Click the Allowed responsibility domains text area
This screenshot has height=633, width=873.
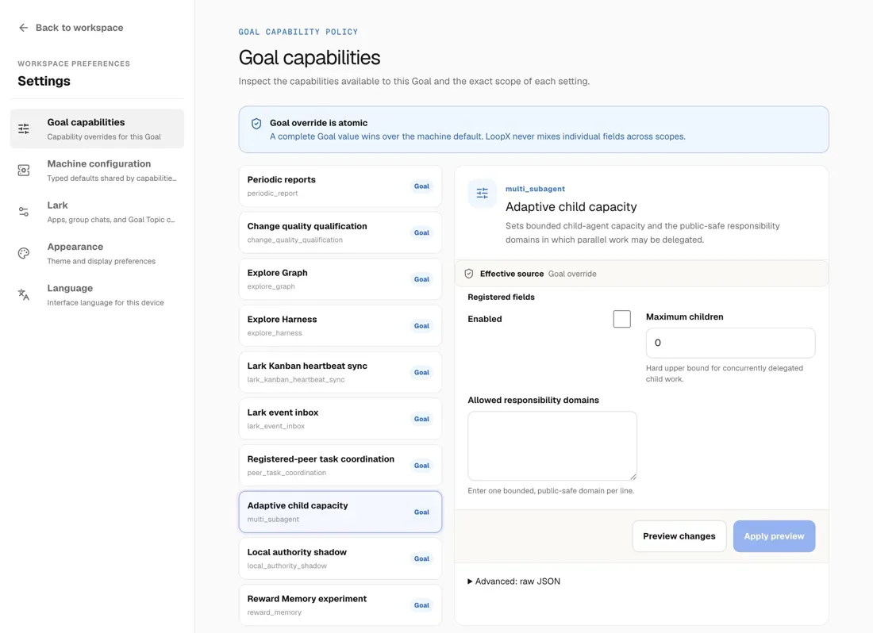pos(552,446)
